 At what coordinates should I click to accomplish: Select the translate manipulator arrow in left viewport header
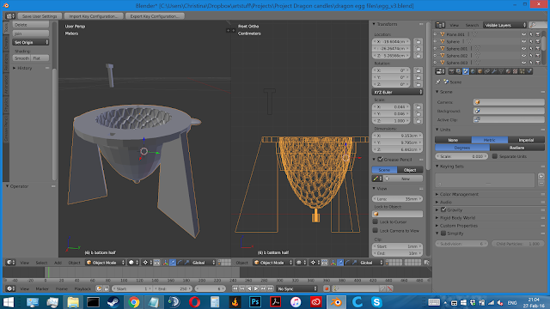(173, 263)
